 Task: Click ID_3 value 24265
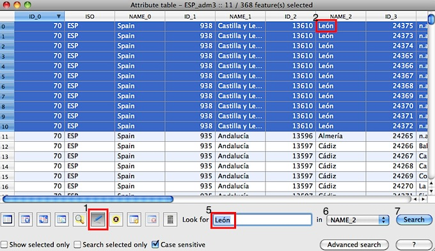(x=391, y=136)
